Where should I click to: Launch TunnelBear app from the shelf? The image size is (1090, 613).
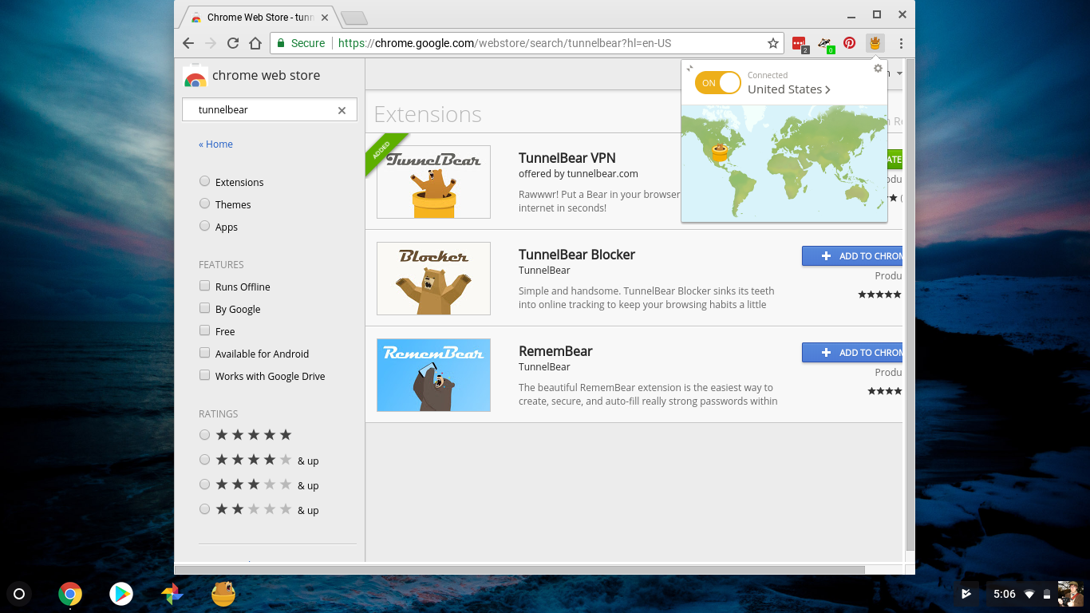tap(223, 594)
